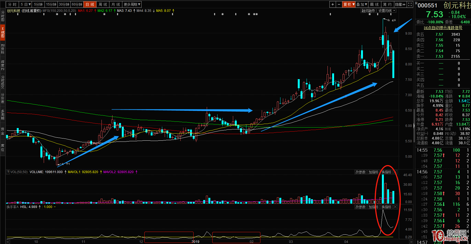Hide side panel via 隐藏 arrows
The width and height of the screenshot is (471, 244).
(x=400, y=4)
